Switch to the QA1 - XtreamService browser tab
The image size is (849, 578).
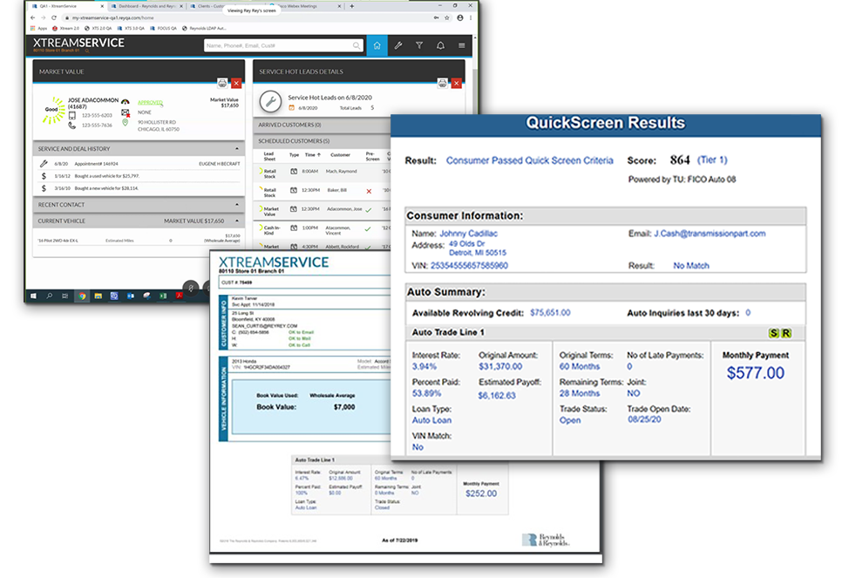pyautogui.click(x=68, y=6)
